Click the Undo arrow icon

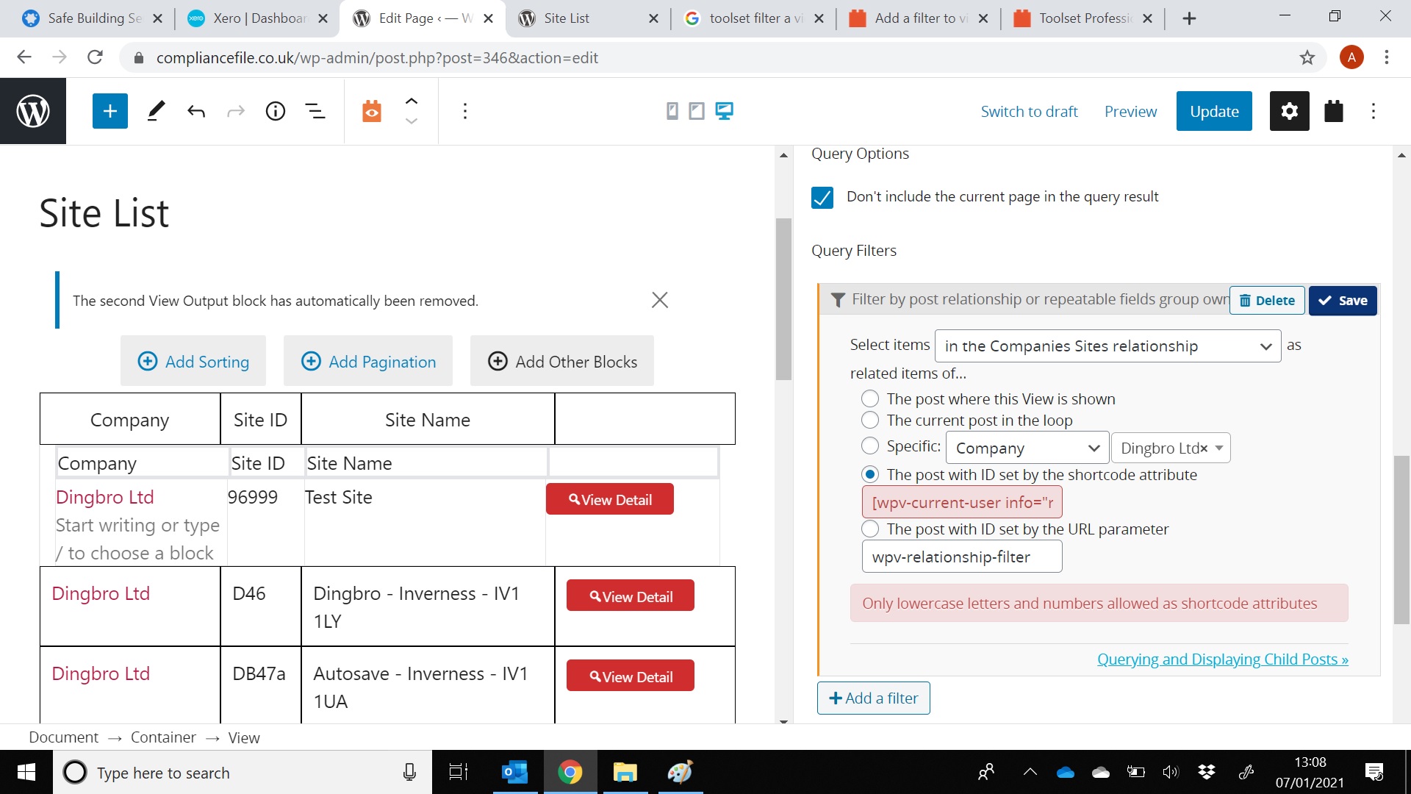(x=195, y=111)
